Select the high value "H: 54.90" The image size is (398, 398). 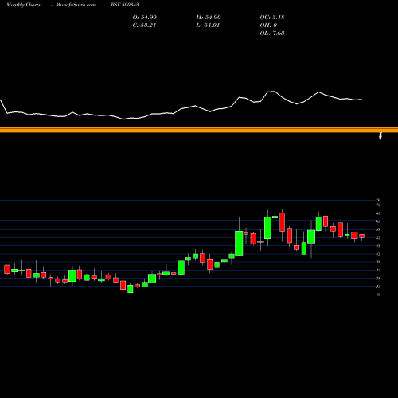209,18
